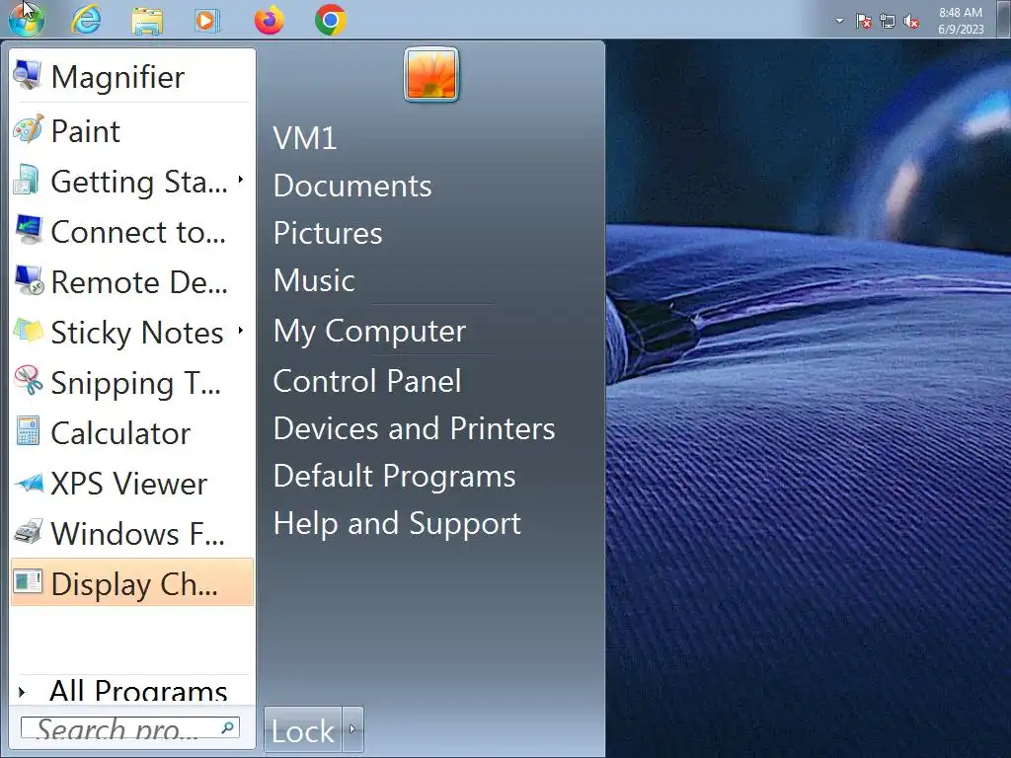
Task: Select Calculator in the program list
Action: [x=132, y=432]
